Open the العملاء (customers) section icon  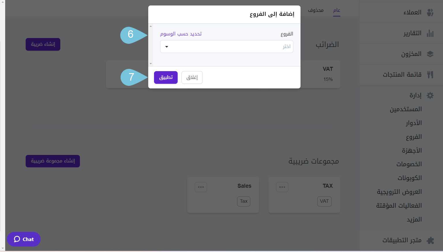pyautogui.click(x=430, y=12)
